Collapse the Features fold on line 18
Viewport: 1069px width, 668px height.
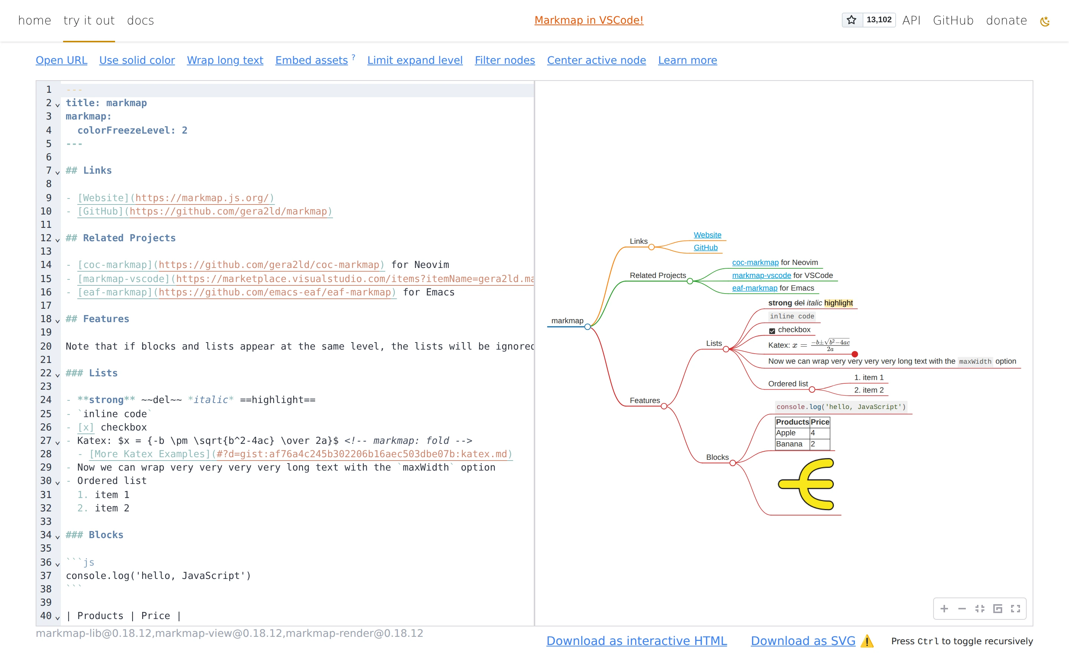coord(58,321)
